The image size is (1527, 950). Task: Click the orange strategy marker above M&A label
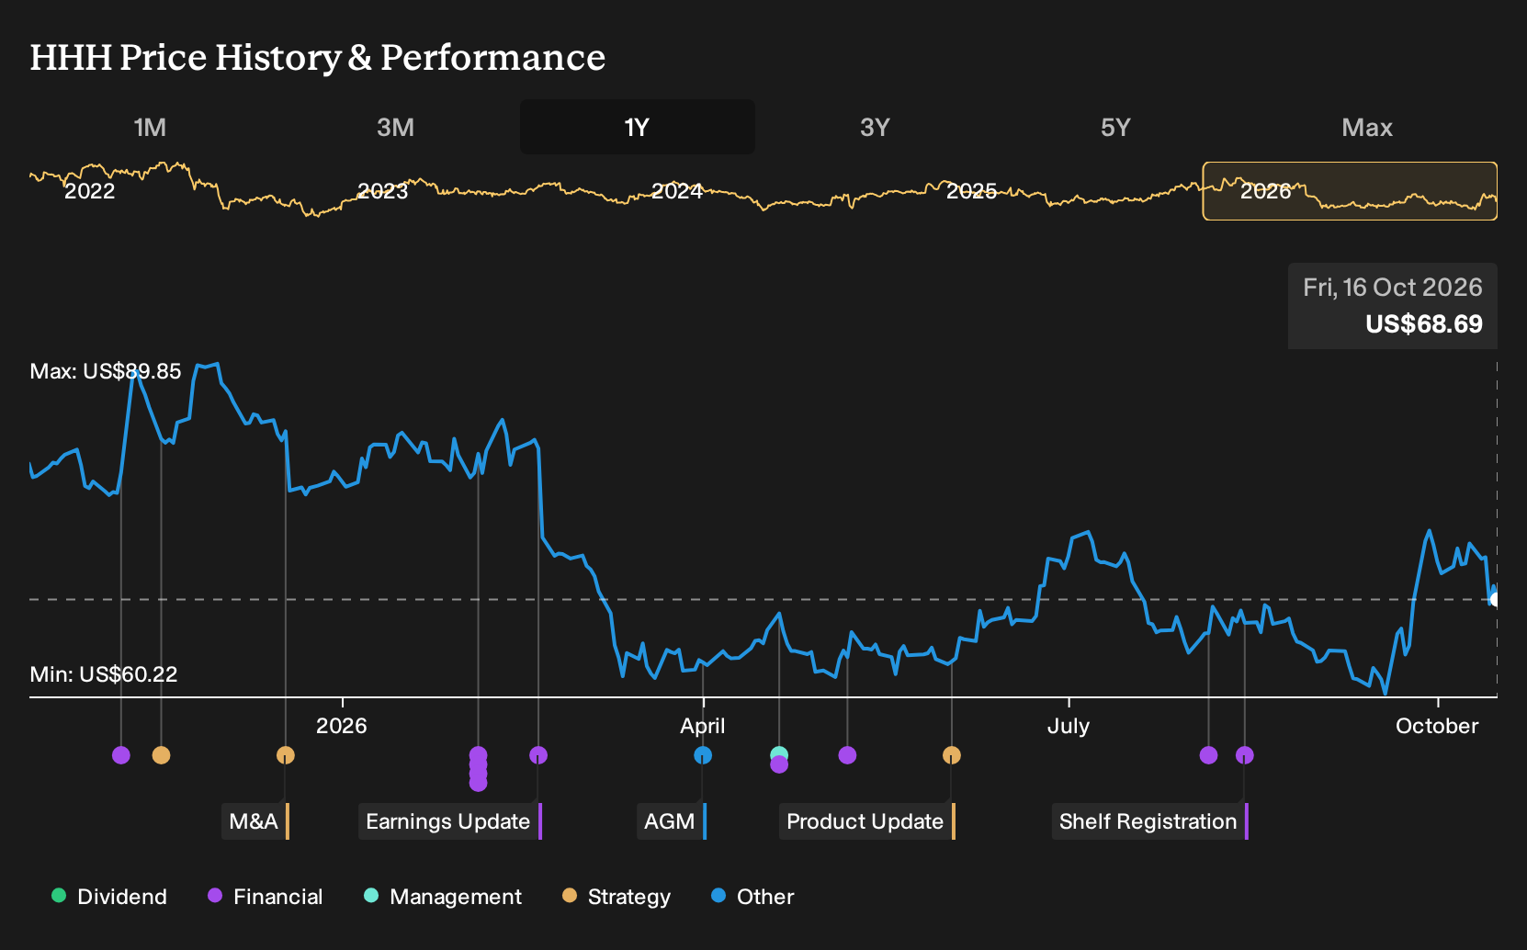[286, 755]
